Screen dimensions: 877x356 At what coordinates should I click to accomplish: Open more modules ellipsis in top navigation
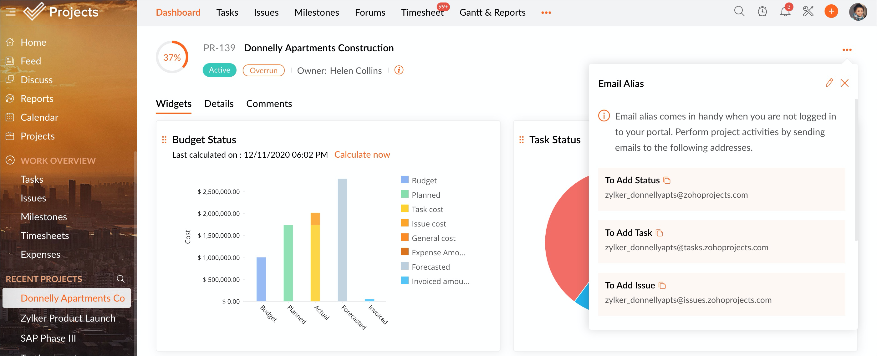[546, 13]
